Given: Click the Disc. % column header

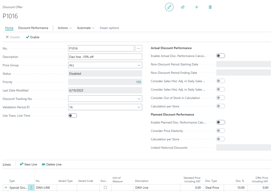Looking at the screenshot, I should click(x=240, y=181).
